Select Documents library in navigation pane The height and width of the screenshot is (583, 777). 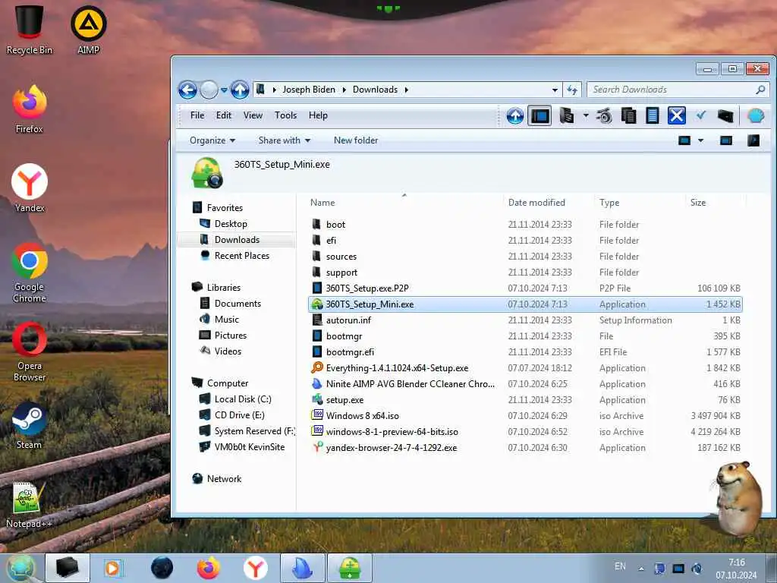(238, 304)
